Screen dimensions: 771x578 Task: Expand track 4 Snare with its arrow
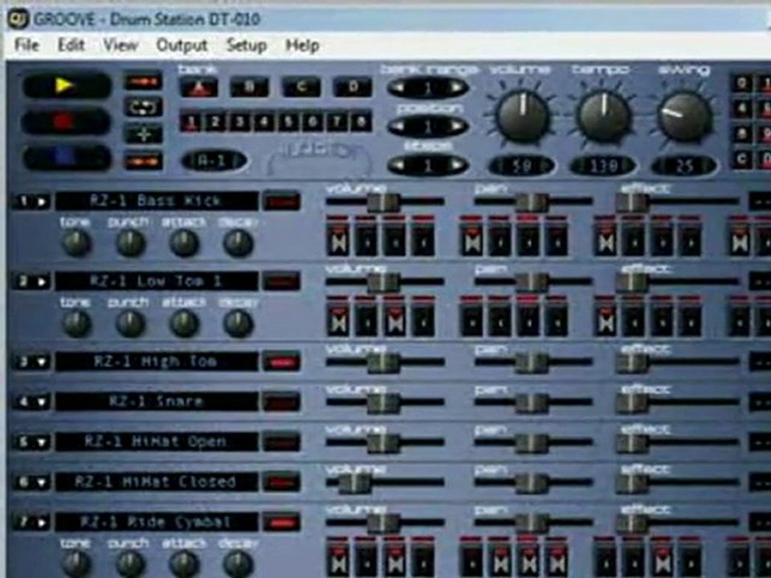coord(42,402)
